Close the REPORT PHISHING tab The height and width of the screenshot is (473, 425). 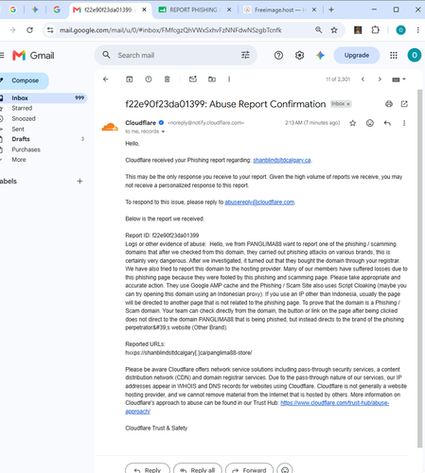(229, 9)
